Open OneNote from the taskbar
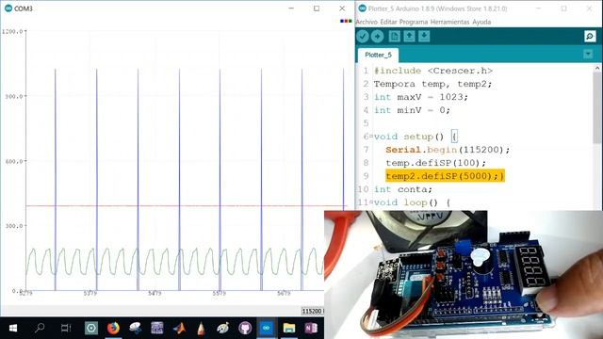 [x=311, y=329]
